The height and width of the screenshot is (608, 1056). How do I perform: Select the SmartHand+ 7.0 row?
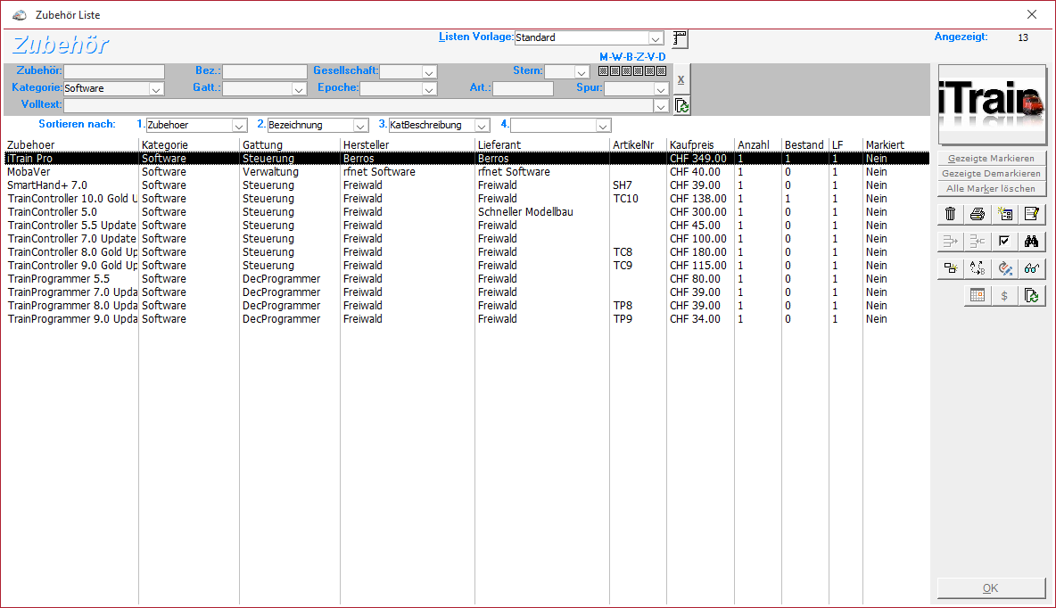[x=466, y=185]
